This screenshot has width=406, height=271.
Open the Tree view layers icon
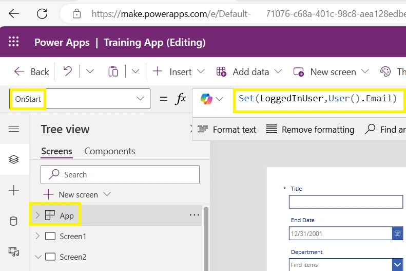point(14,159)
